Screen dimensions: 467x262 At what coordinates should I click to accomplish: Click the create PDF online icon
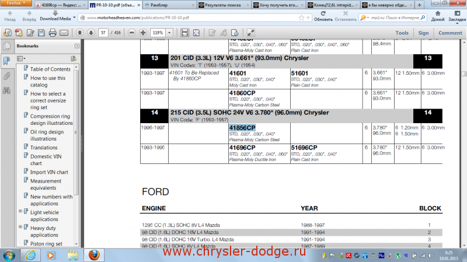pos(8,33)
